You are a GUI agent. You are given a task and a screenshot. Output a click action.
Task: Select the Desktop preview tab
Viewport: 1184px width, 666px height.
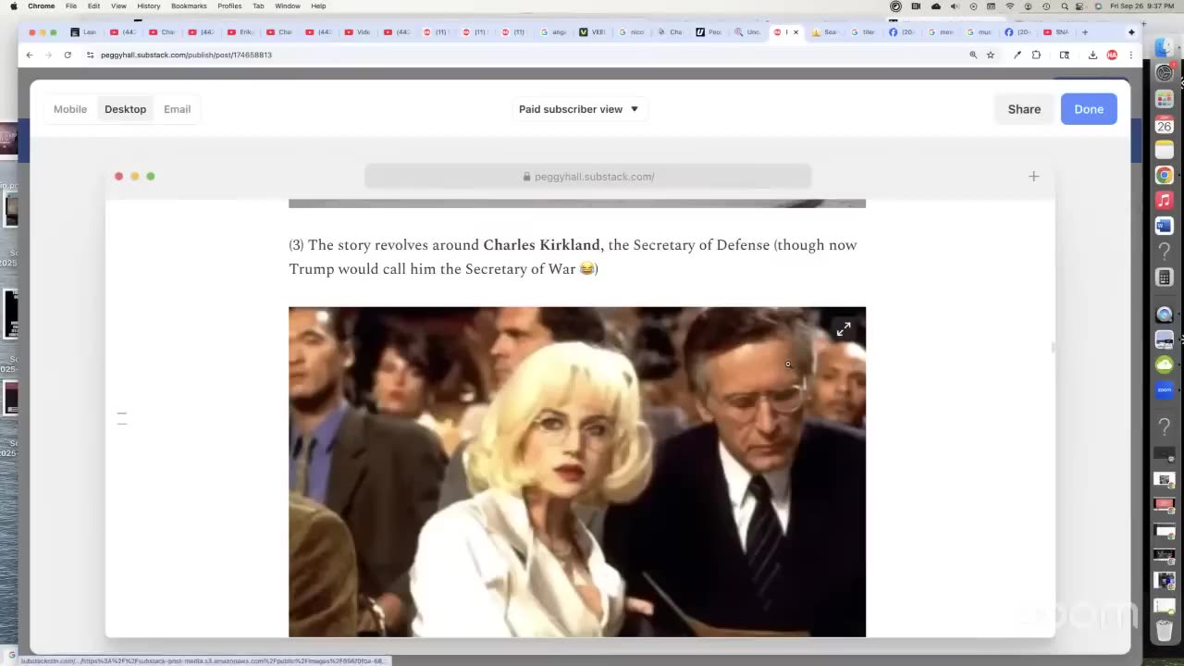(x=125, y=109)
